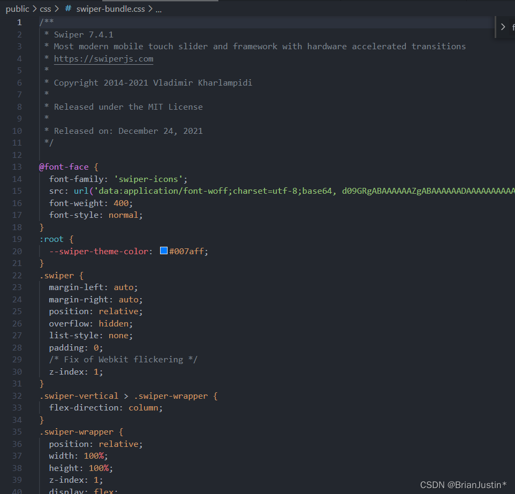Screen dimensions: 515x494
Task: Open the public breadcrumb dropdown
Action: [x=17, y=9]
